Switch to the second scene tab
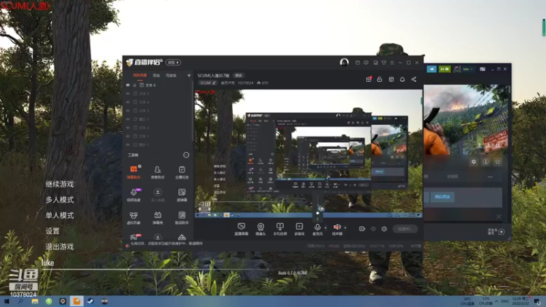 [156, 75]
